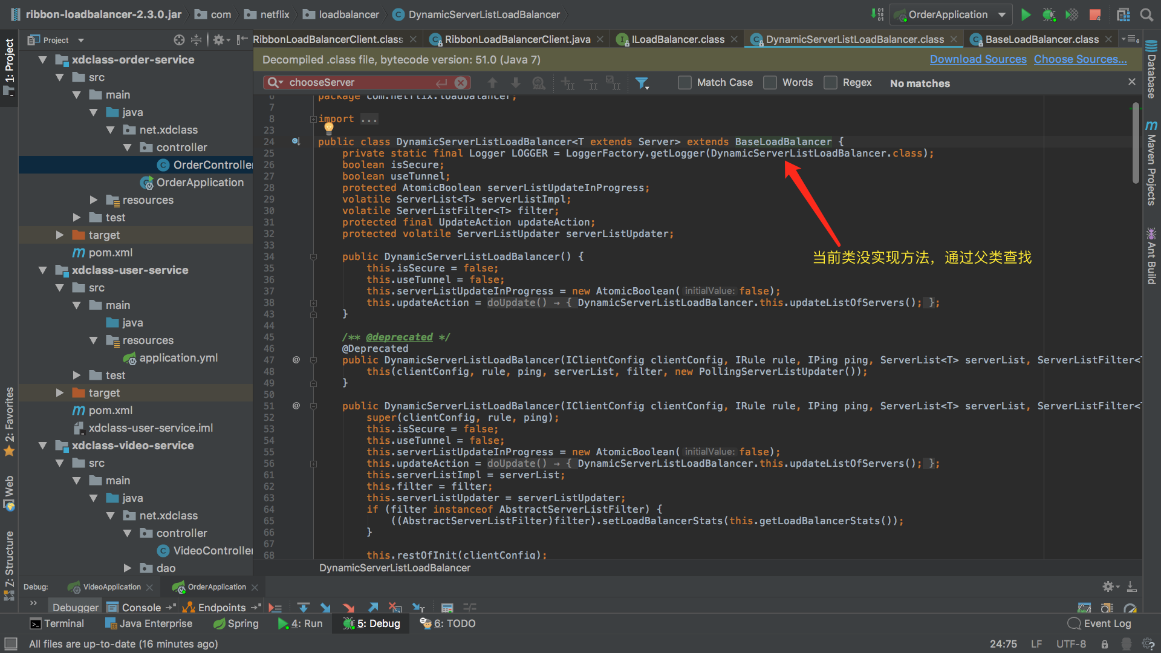Screen dimensions: 1161x653
Task: Click the Choose Sources link
Action: [x=1080, y=59]
